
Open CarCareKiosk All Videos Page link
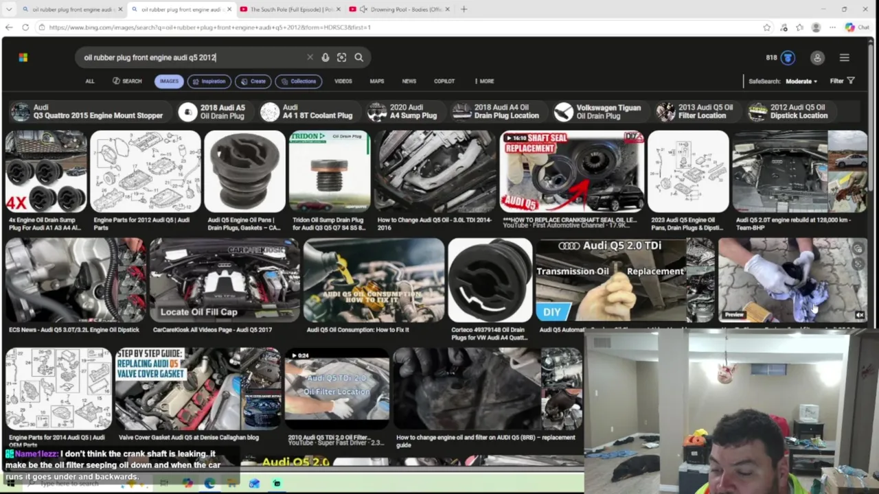[x=212, y=330]
